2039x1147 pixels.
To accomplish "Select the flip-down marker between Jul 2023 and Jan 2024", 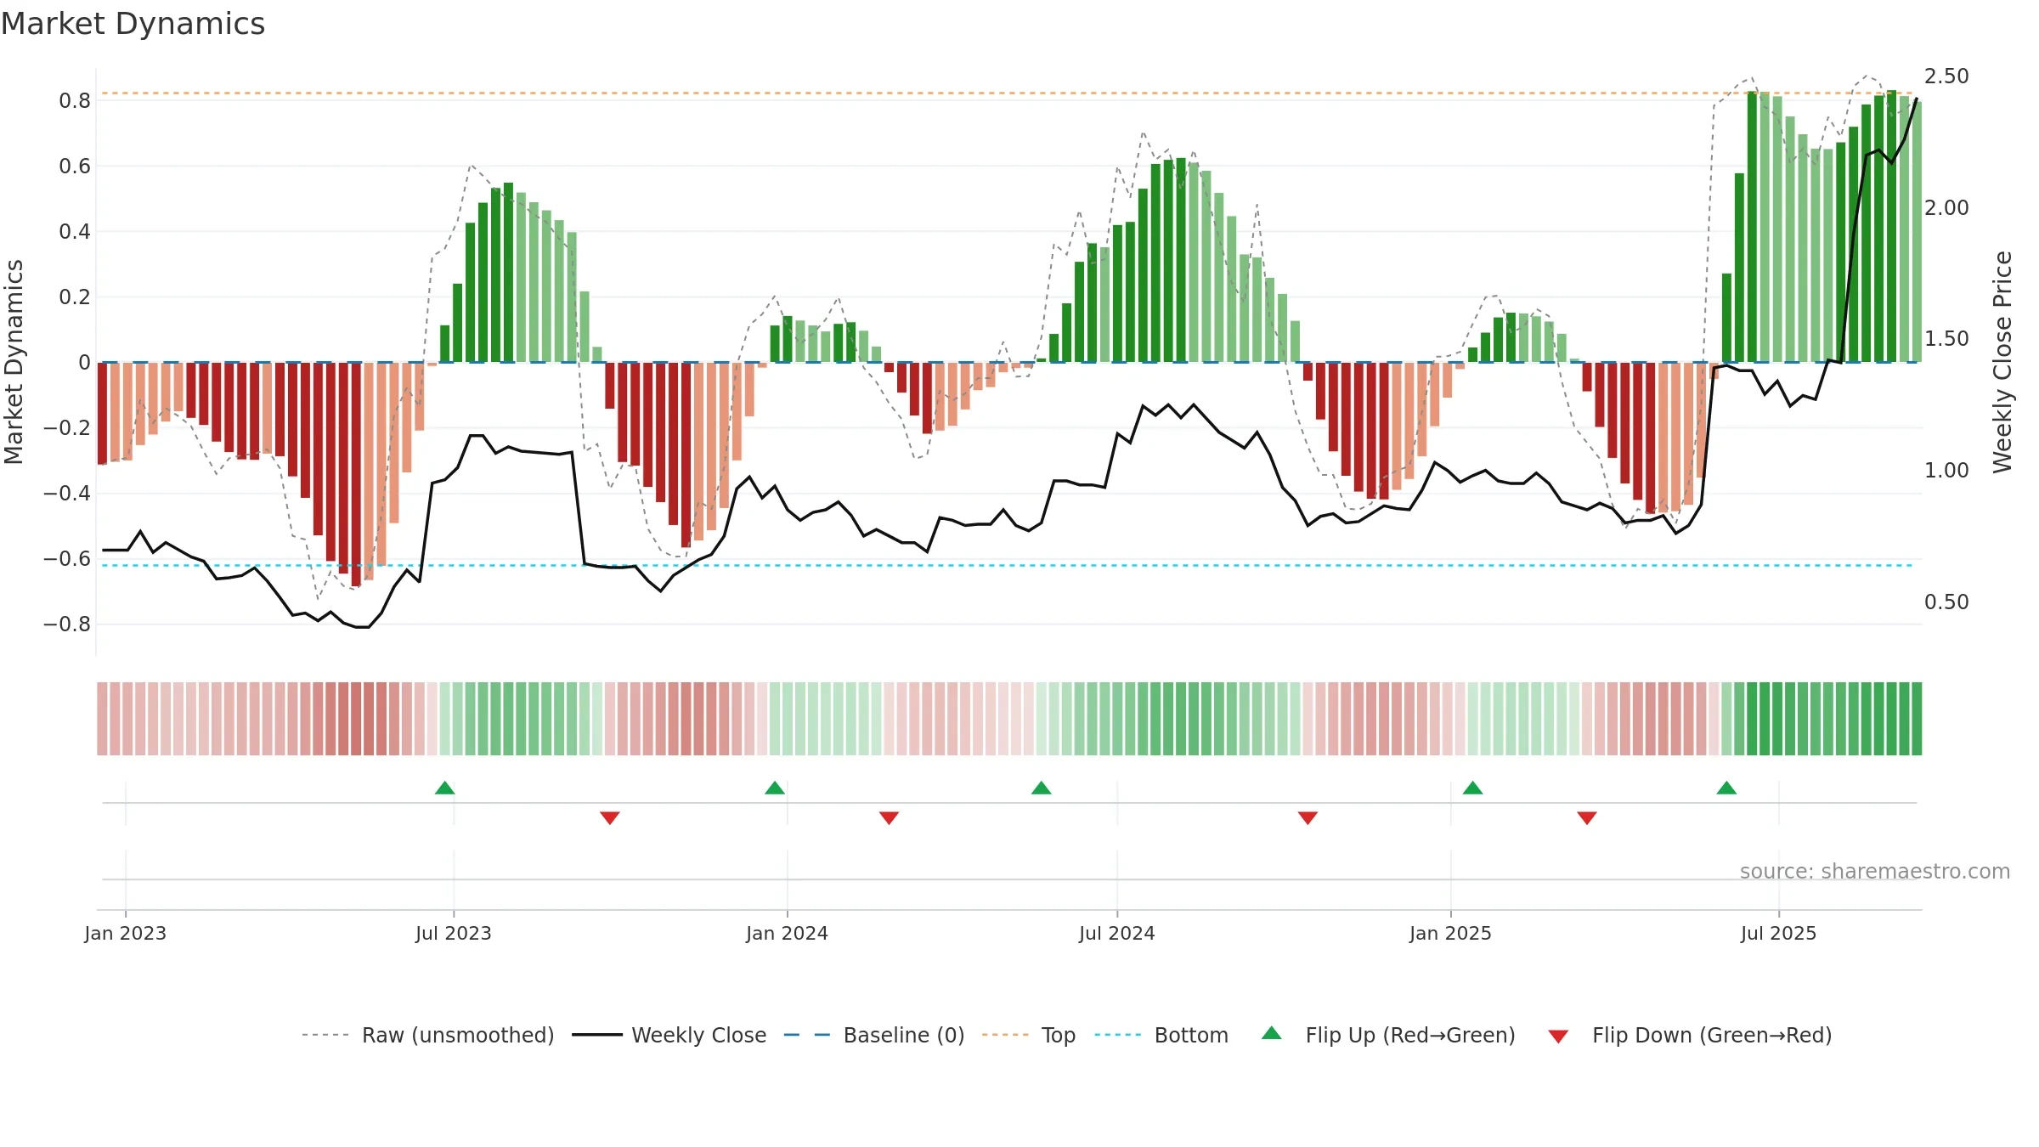I will tap(610, 817).
